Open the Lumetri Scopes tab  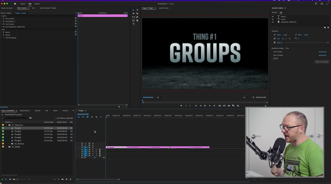pos(163,8)
